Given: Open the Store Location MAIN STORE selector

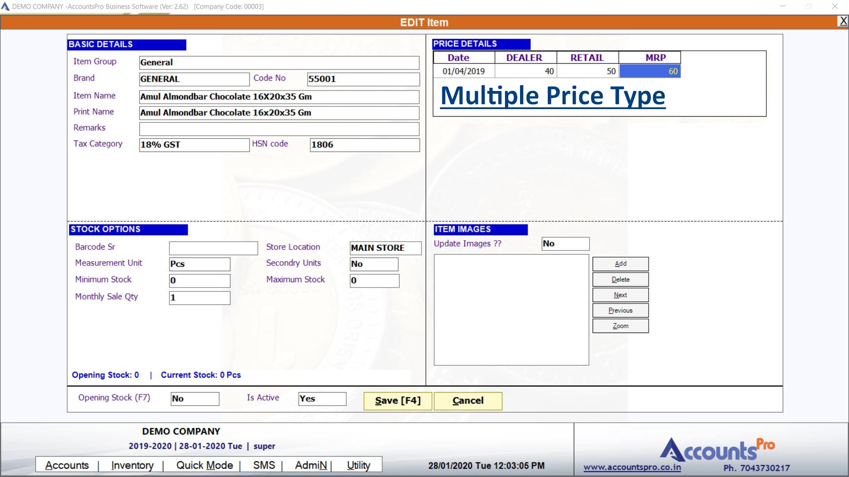Looking at the screenshot, I should click(x=385, y=248).
